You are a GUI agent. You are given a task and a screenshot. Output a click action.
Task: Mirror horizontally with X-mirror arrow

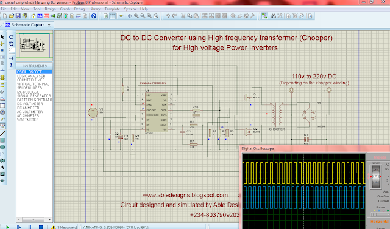click(11, 58)
